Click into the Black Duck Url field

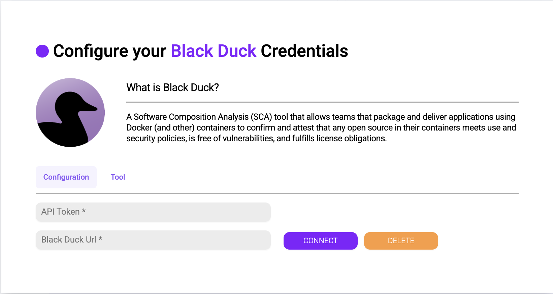click(153, 240)
